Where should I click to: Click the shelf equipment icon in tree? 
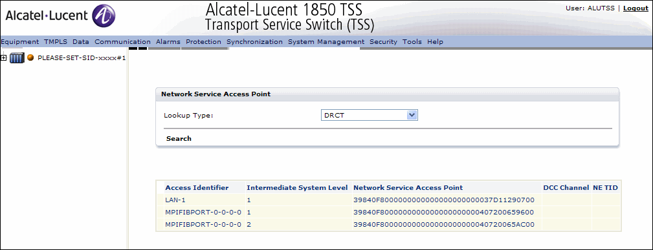pyautogui.click(x=17, y=58)
